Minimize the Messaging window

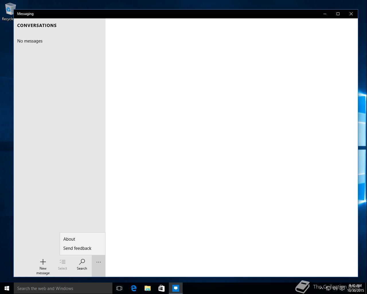(x=325, y=14)
